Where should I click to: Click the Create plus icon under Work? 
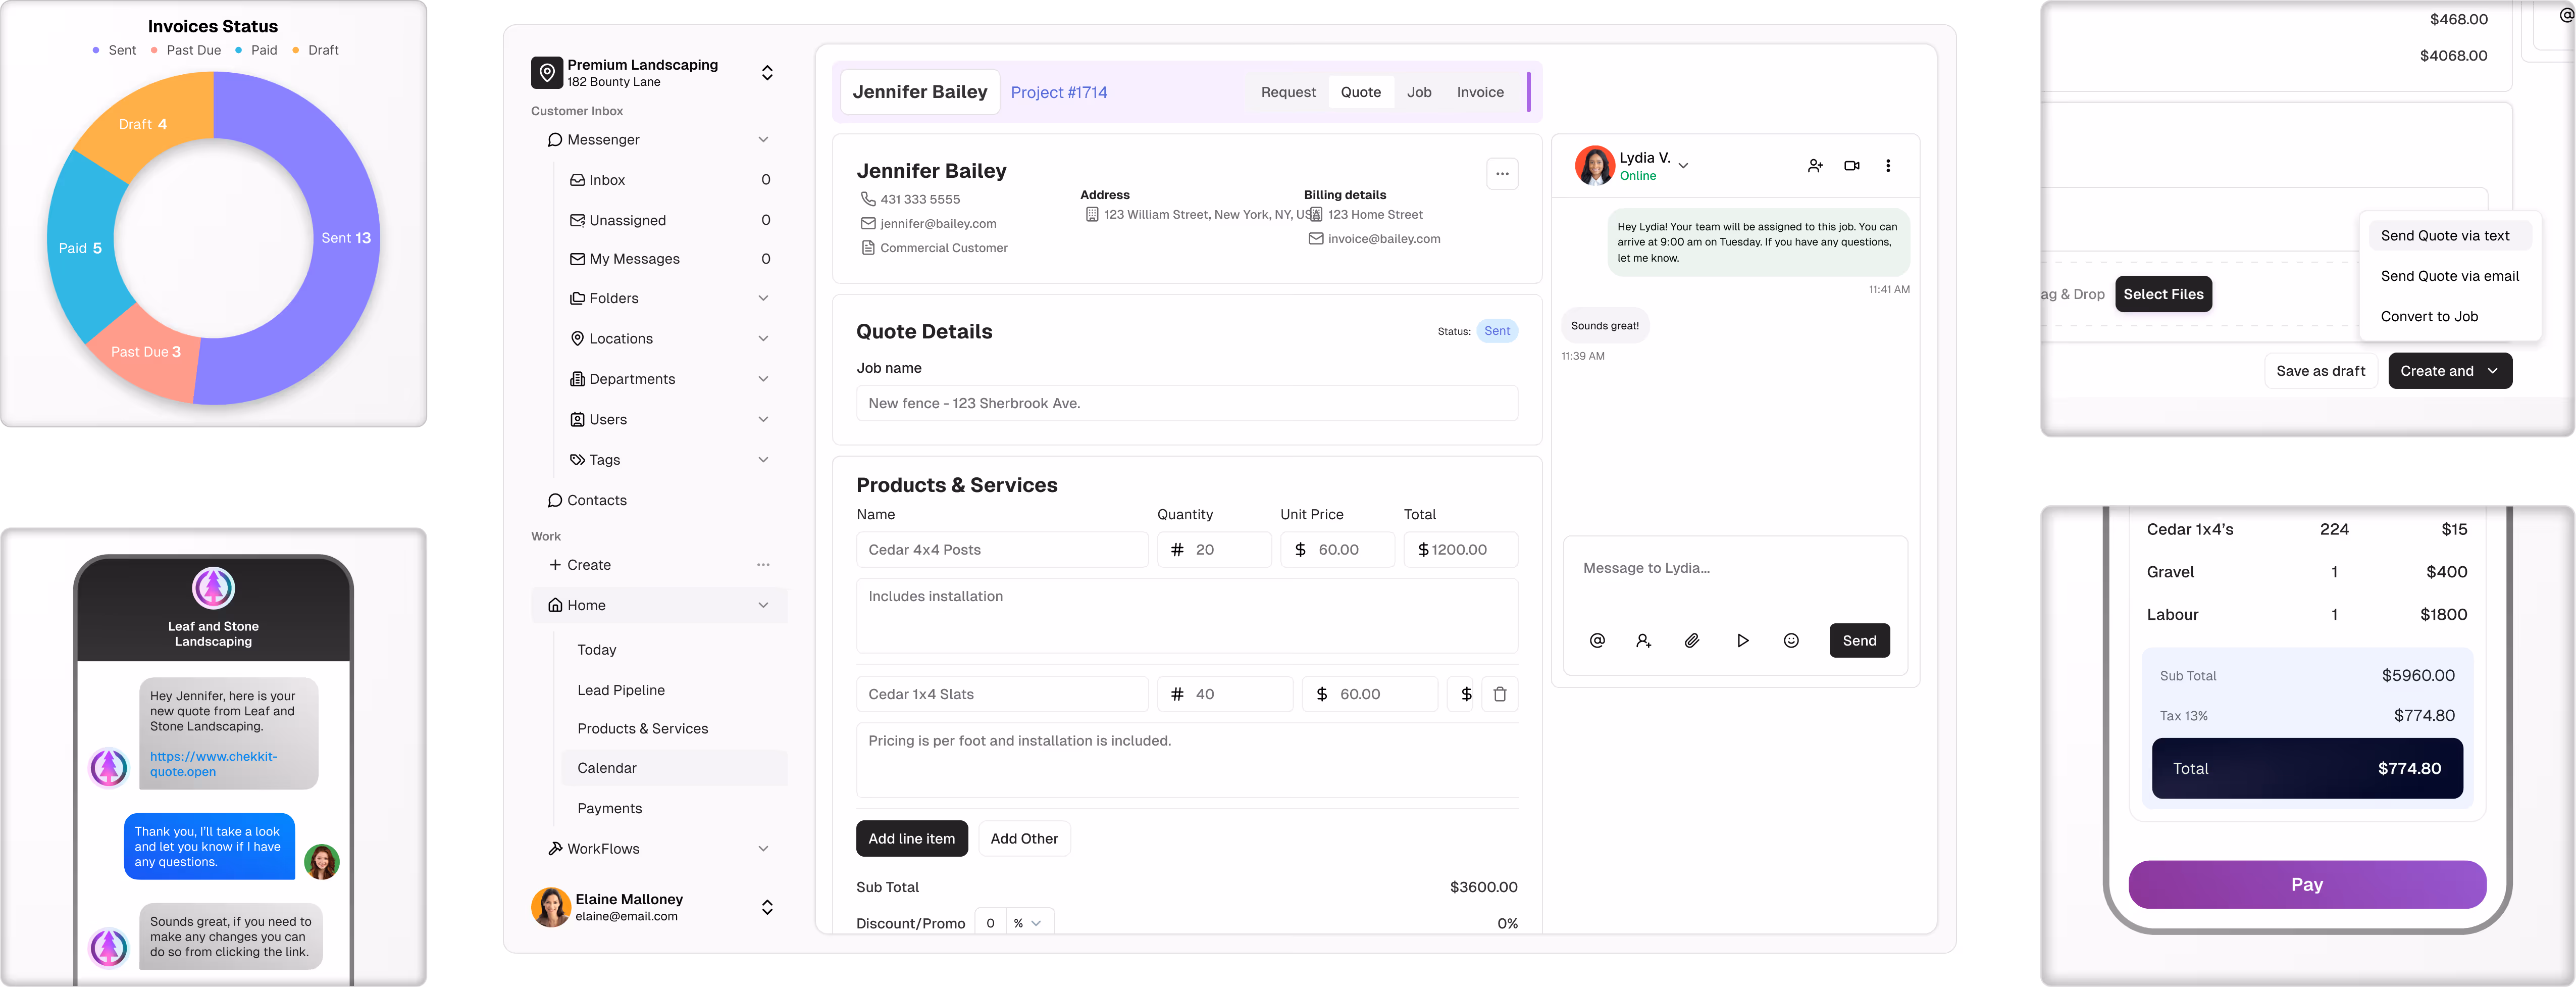pos(555,564)
